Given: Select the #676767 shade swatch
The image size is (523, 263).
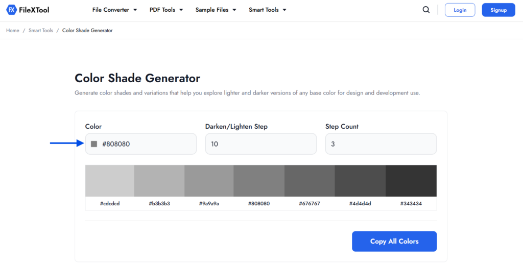Looking at the screenshot, I should coord(310,181).
